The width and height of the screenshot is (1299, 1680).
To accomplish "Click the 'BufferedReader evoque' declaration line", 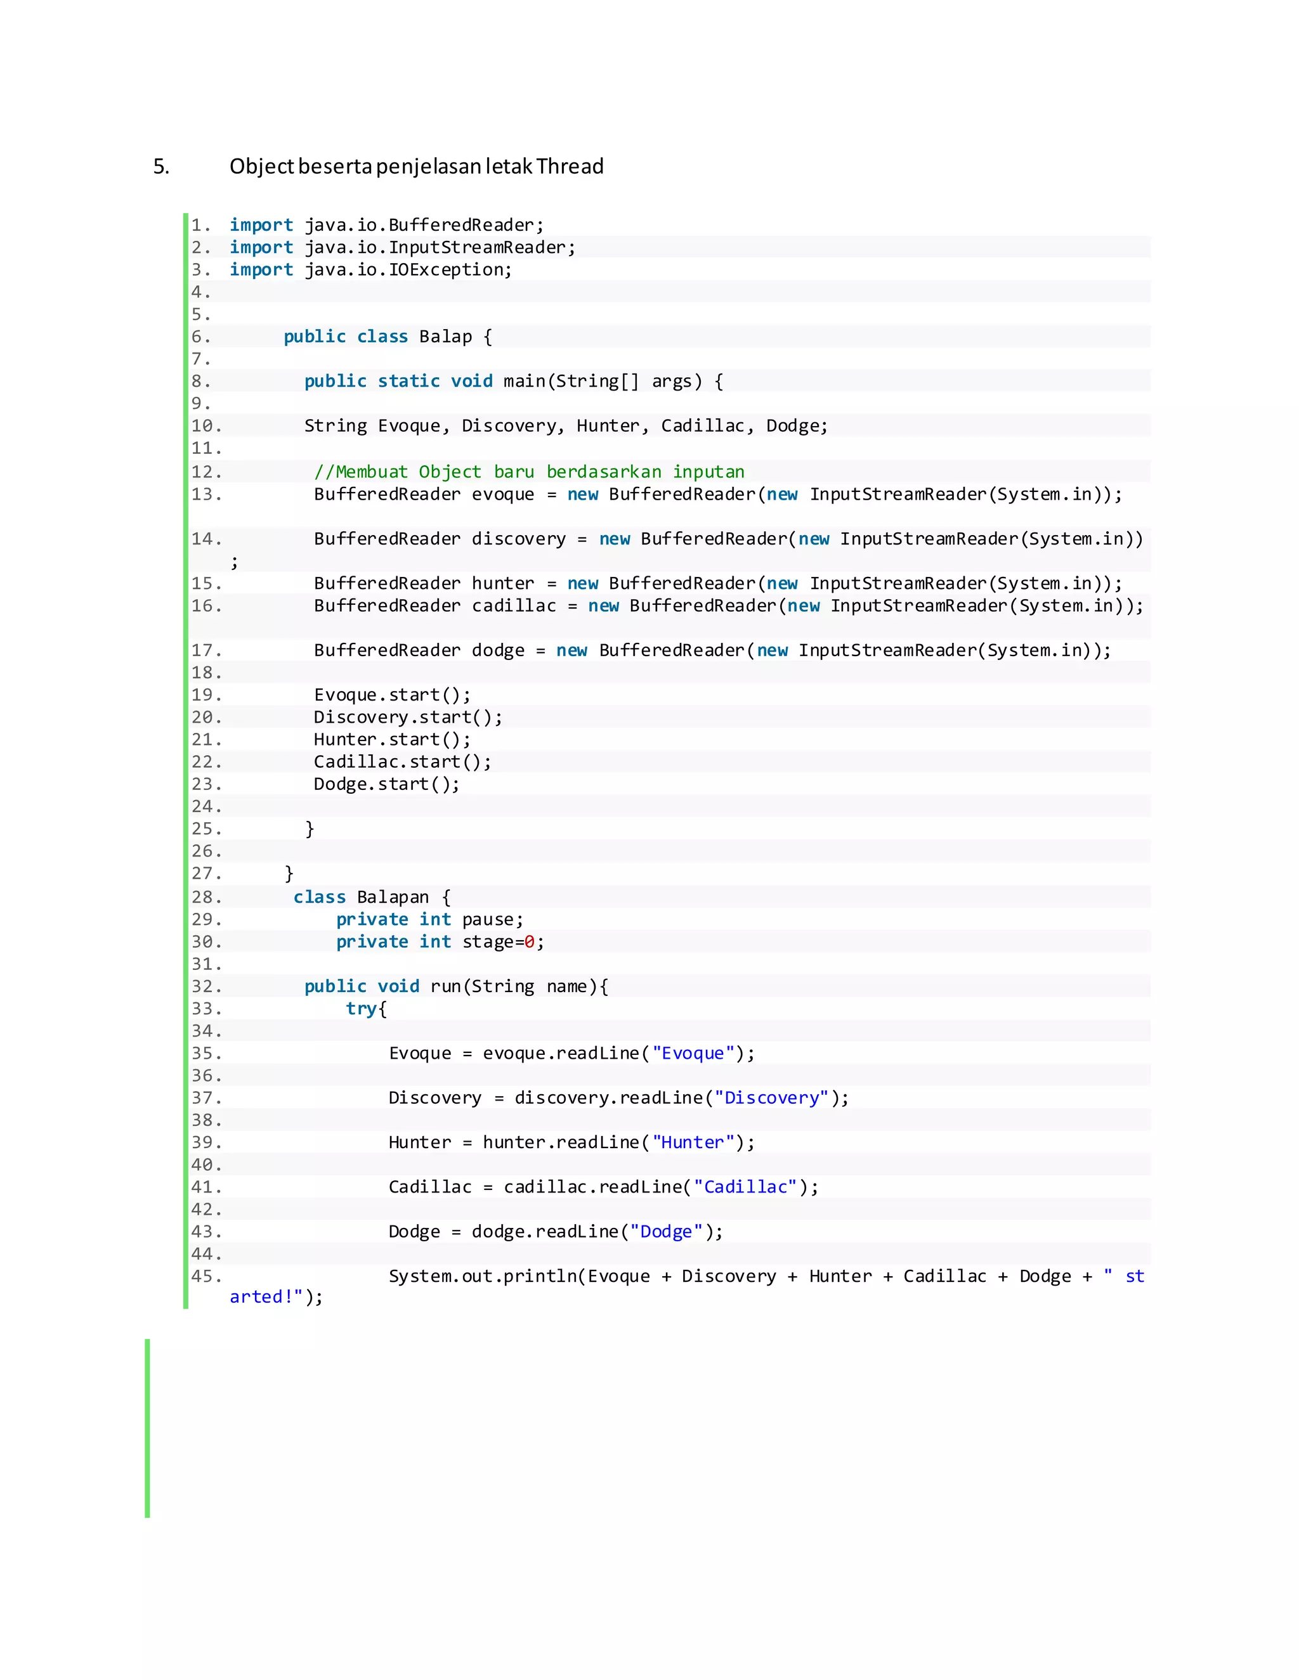I will pos(717,494).
